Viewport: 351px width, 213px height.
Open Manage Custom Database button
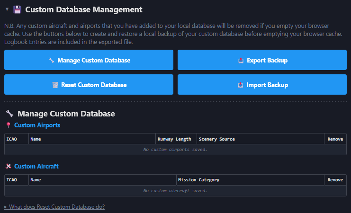[89, 60]
